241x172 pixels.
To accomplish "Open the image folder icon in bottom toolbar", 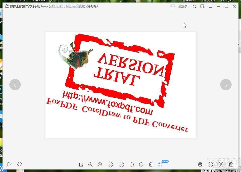I will (x=10, y=164).
